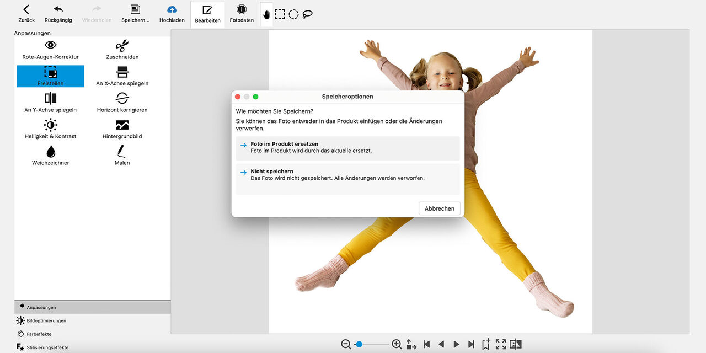
Task: Go to the next photo
Action: point(456,344)
